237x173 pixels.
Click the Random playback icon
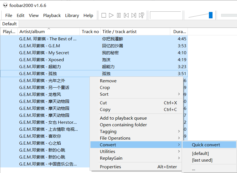pyautogui.click(x=141, y=15)
